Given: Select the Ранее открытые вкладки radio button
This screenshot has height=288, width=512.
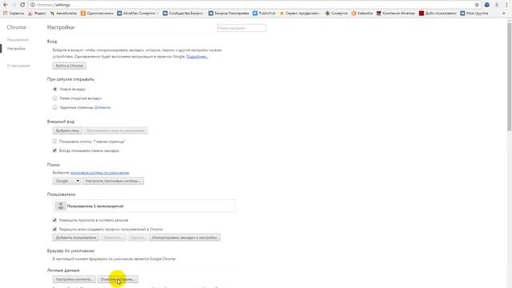Looking at the screenshot, I should click(55, 98).
